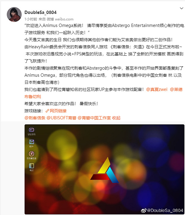Image resolution: width=185 pixels, height=215 pixels.
Task: Enlarge the attached Animus desktop image
Action: tap(104, 169)
